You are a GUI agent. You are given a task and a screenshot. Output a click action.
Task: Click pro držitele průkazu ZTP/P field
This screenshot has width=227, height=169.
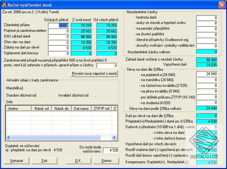pyautogui.click(x=207, y=97)
